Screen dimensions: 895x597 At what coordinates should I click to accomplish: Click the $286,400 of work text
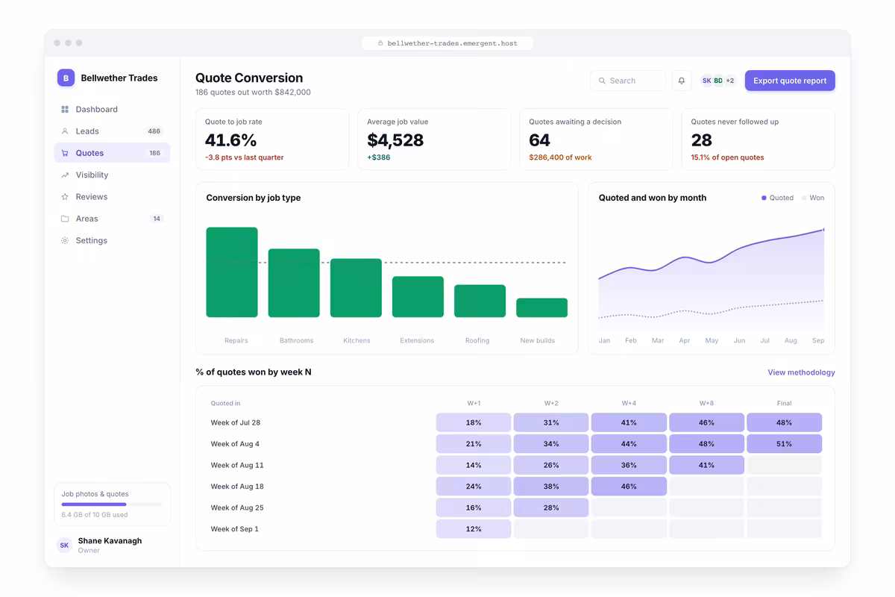click(x=560, y=157)
